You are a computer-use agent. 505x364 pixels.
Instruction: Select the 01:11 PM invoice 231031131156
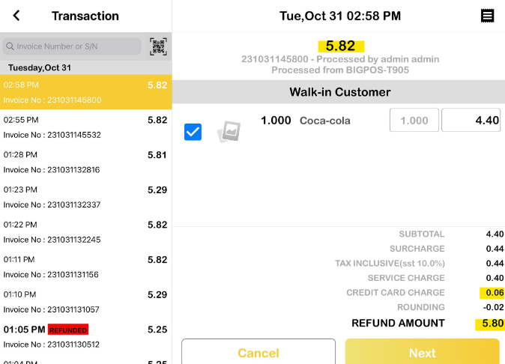pyautogui.click(x=85, y=267)
